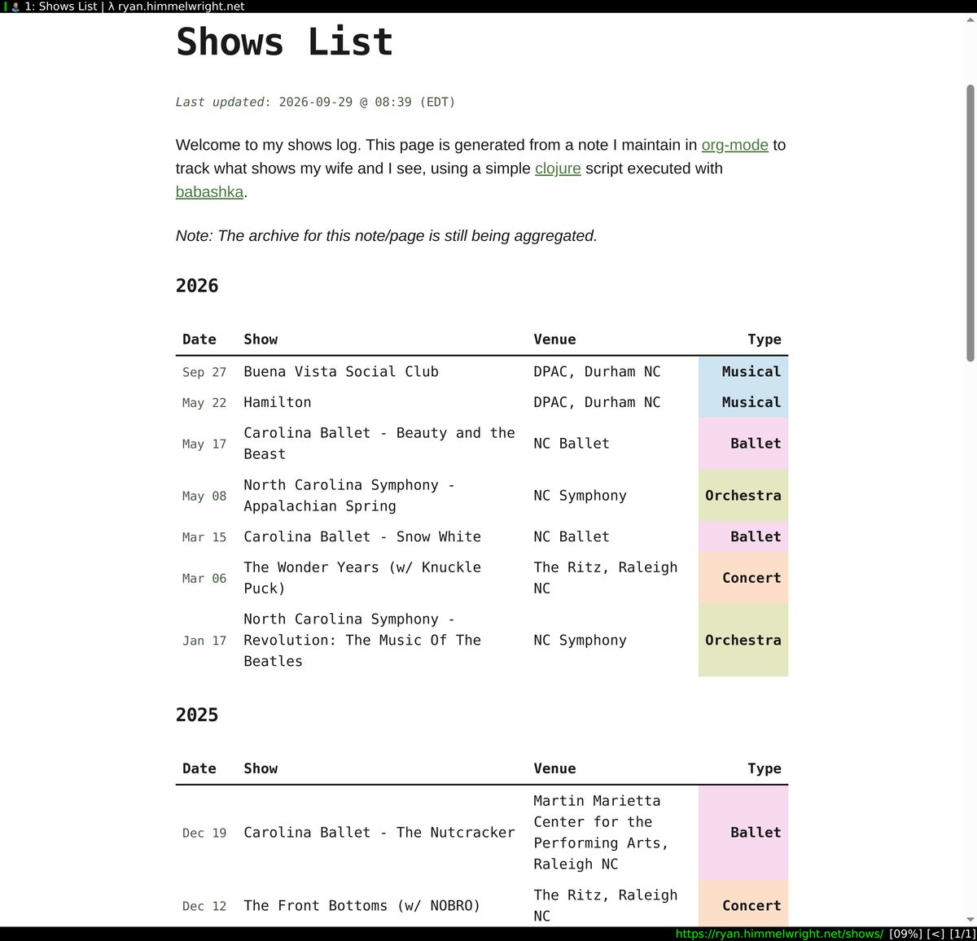Click the Dec 19 date cell
Viewport: 977px width, 941px height.
pyautogui.click(x=204, y=833)
